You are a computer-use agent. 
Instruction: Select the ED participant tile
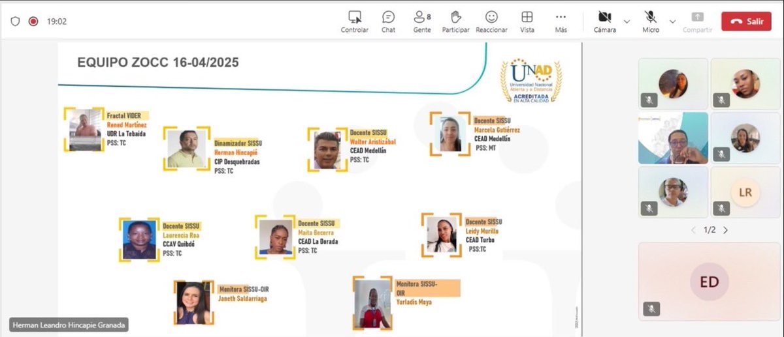click(709, 282)
